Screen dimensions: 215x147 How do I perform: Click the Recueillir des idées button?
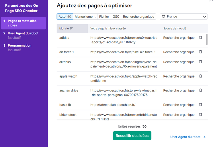pos(132,136)
